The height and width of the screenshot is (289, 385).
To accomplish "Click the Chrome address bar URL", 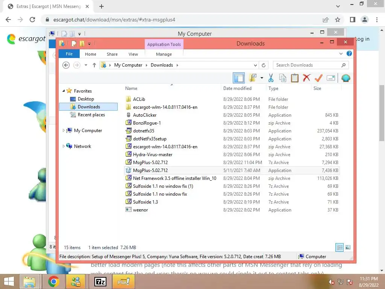I will tap(114, 20).
